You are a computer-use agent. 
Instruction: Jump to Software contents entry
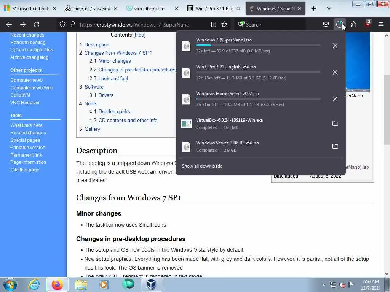[x=94, y=87]
